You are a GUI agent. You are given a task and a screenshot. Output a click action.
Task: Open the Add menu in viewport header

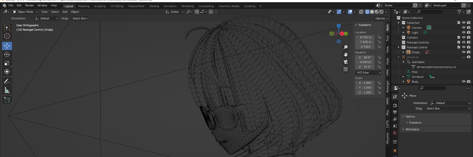click(x=65, y=12)
